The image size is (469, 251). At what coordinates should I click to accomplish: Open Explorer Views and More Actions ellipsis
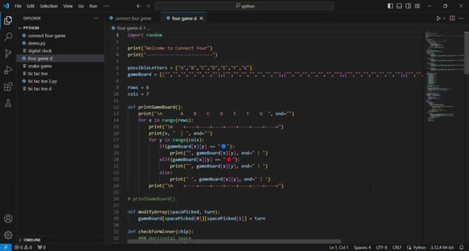coord(96,19)
